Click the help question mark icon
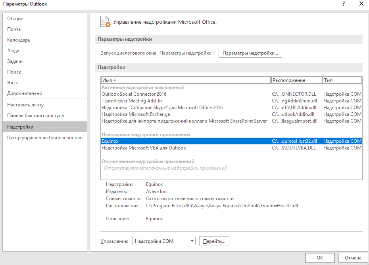Image resolution: width=369 pixels, height=265 pixels. tap(344, 4)
